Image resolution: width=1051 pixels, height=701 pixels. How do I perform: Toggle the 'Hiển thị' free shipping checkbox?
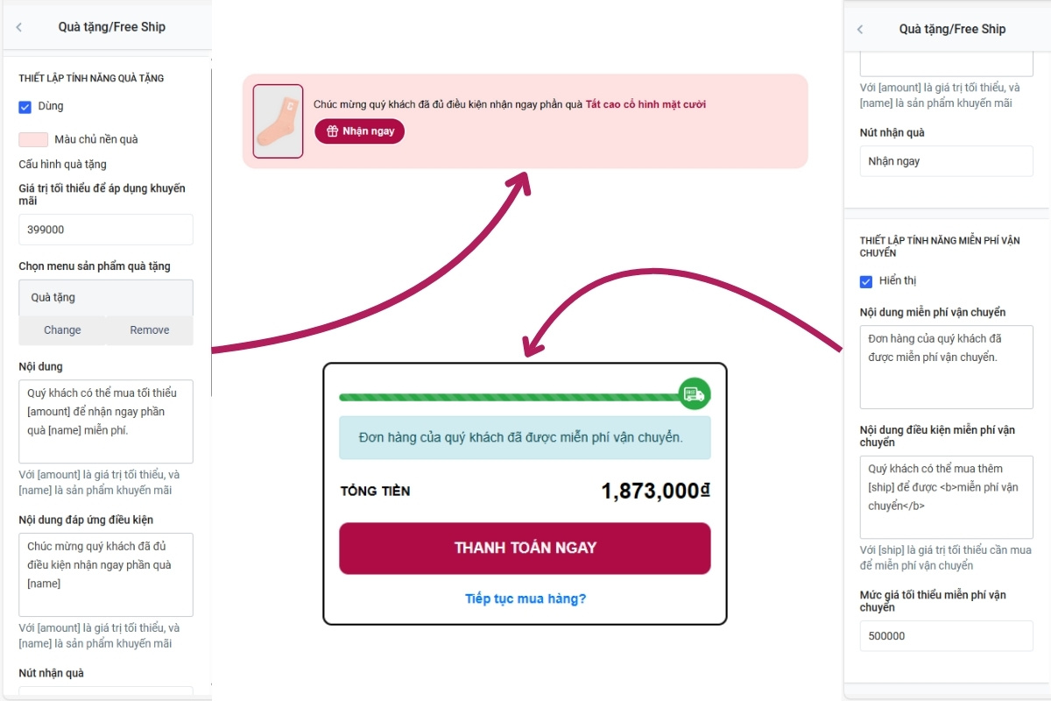pyautogui.click(x=866, y=281)
